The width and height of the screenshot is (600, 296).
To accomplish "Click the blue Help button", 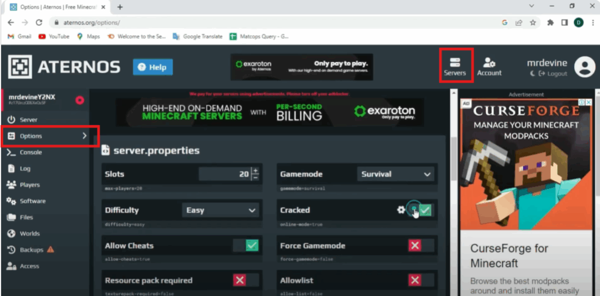I will click(x=153, y=67).
